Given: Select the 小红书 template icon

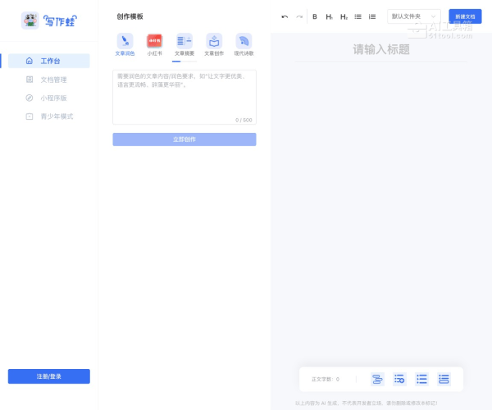Looking at the screenshot, I should (x=154, y=44).
